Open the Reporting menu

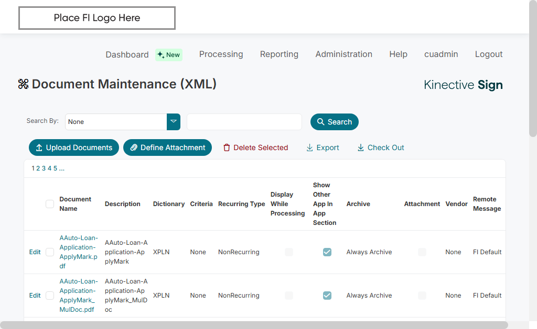point(279,54)
